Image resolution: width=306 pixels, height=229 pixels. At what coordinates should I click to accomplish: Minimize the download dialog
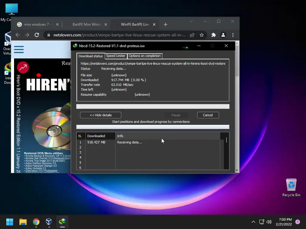(x=199, y=46)
